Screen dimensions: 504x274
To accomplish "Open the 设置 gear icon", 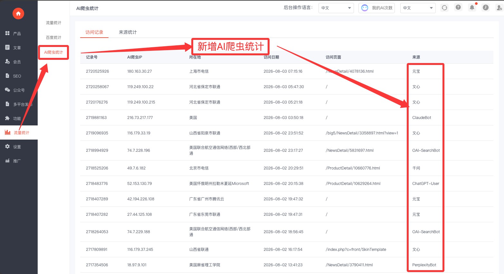I will pyautogui.click(x=7, y=146).
